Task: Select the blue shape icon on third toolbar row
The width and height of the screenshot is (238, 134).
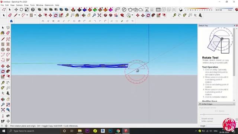Action: tap(12, 21)
